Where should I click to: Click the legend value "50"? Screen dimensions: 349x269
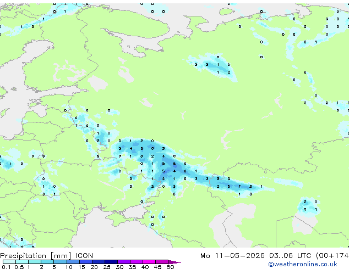pyautogui.click(x=170, y=267)
